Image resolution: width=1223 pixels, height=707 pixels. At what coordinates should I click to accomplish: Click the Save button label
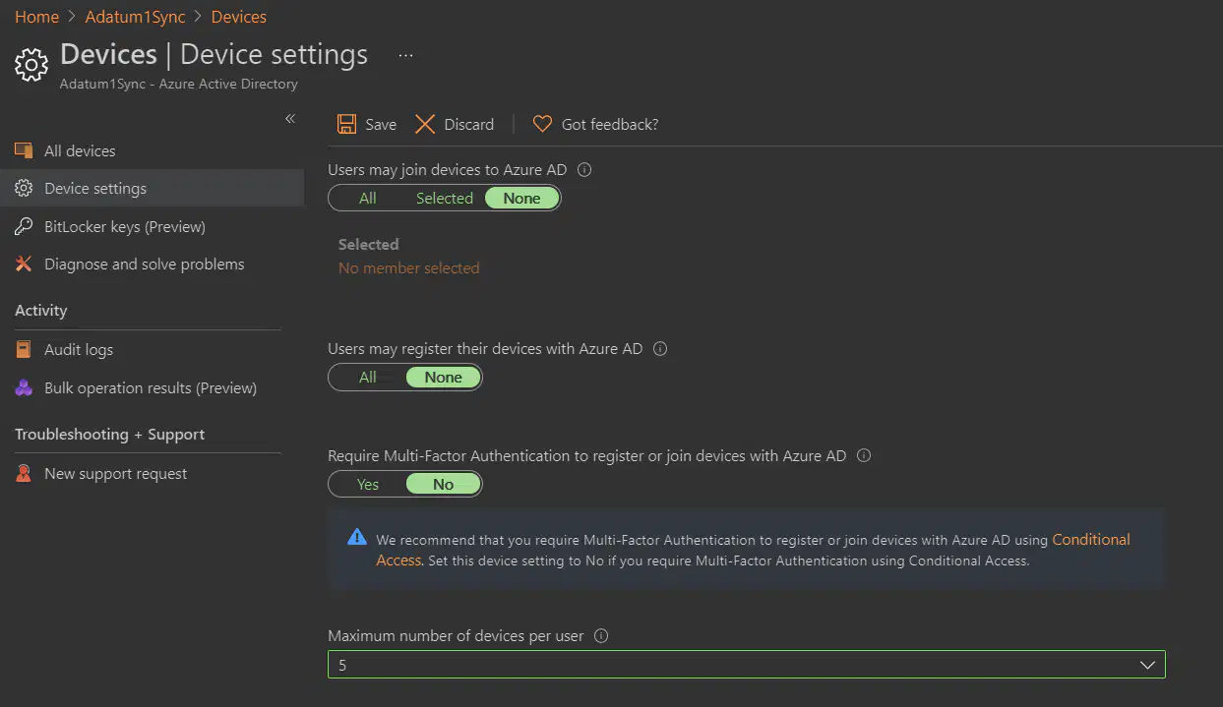click(x=381, y=124)
